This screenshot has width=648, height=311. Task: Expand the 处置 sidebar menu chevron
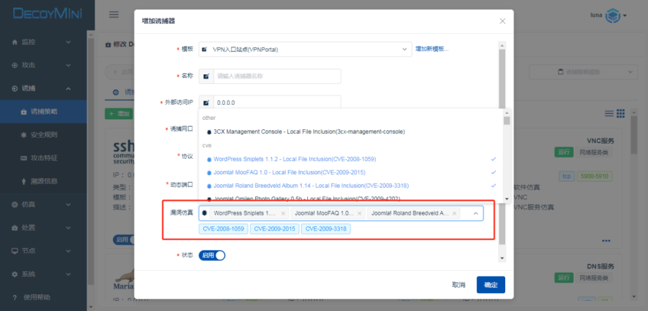[68, 228]
